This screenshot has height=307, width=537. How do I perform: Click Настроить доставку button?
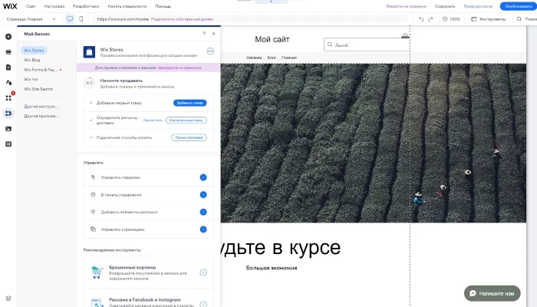(x=186, y=120)
